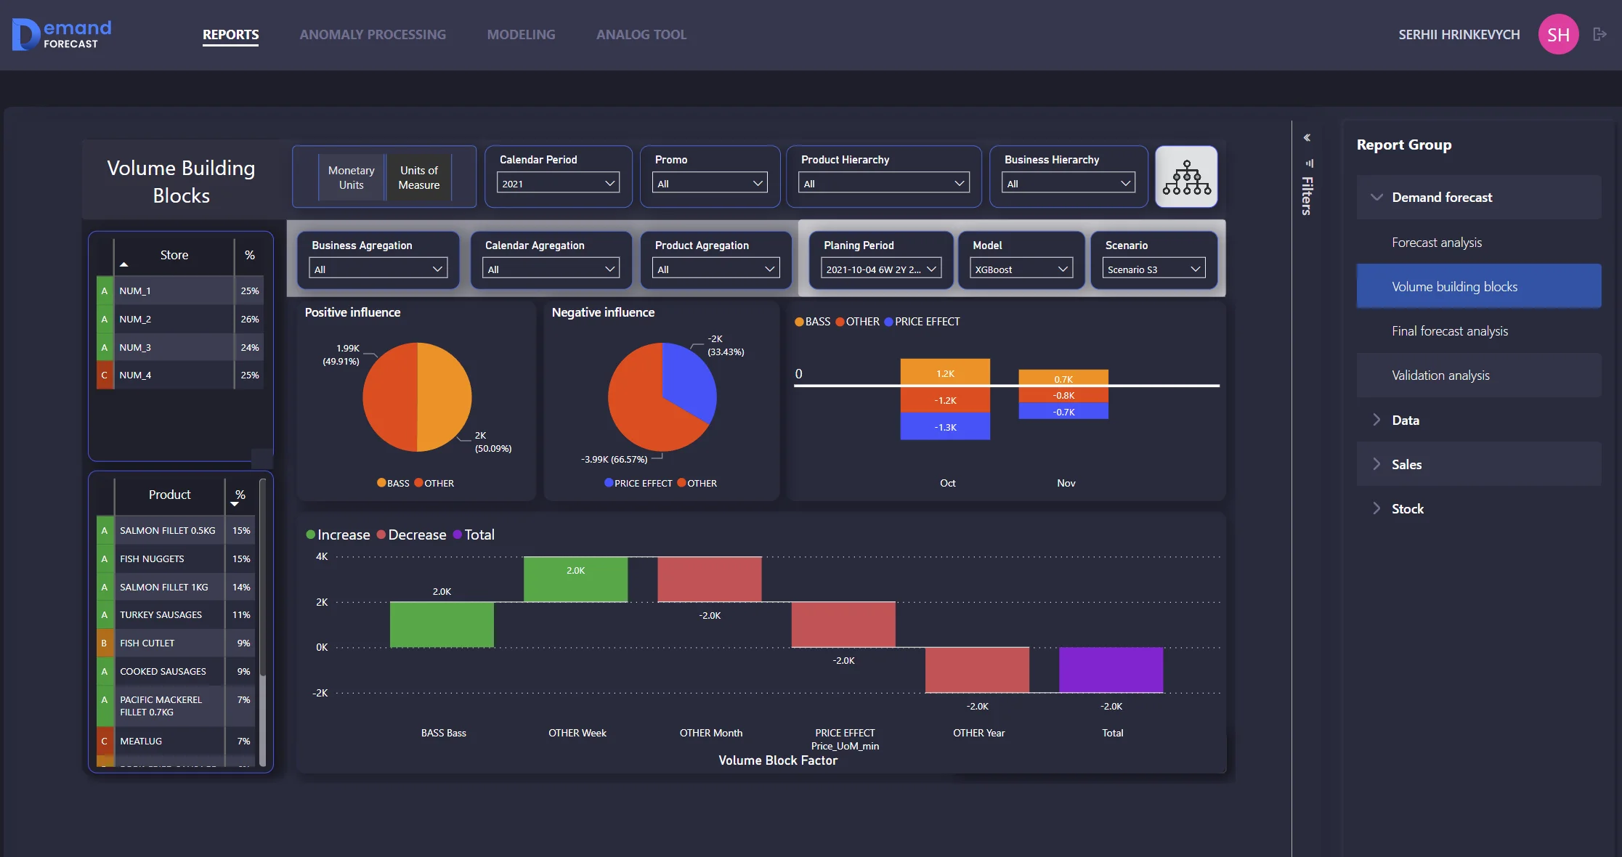Open Validation analysis report

click(x=1440, y=375)
